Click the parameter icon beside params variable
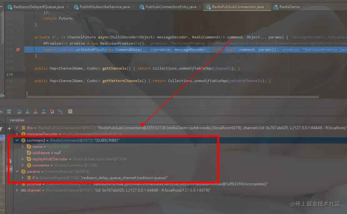 [x=23, y=172]
